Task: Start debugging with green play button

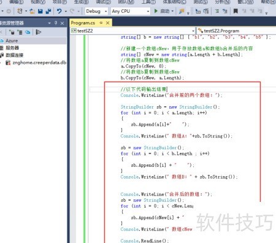Action: [156, 11]
